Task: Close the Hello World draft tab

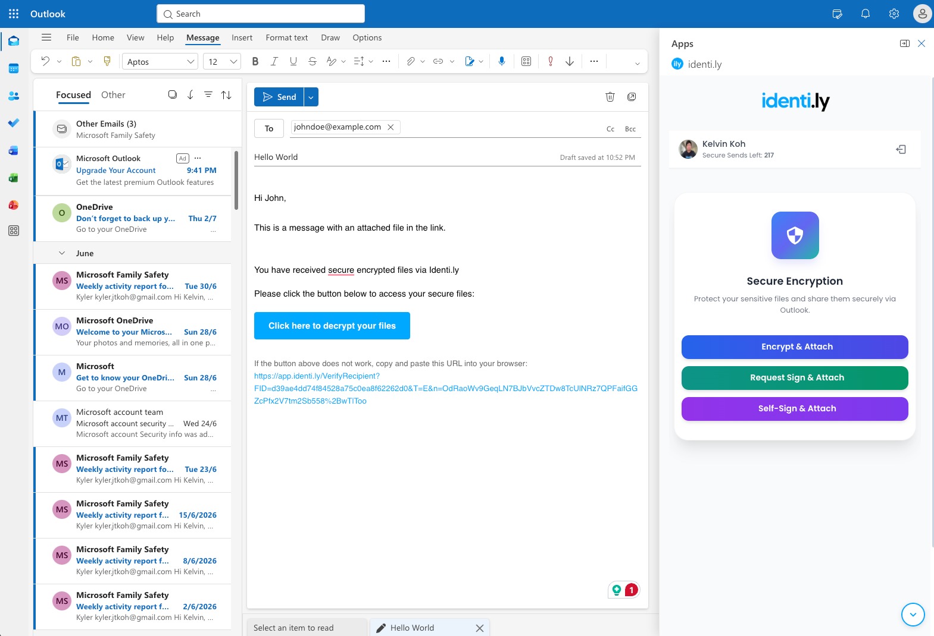Action: tap(480, 628)
